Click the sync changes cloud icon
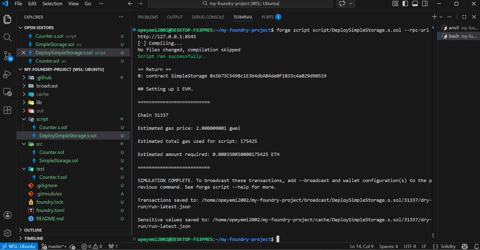 73,246
